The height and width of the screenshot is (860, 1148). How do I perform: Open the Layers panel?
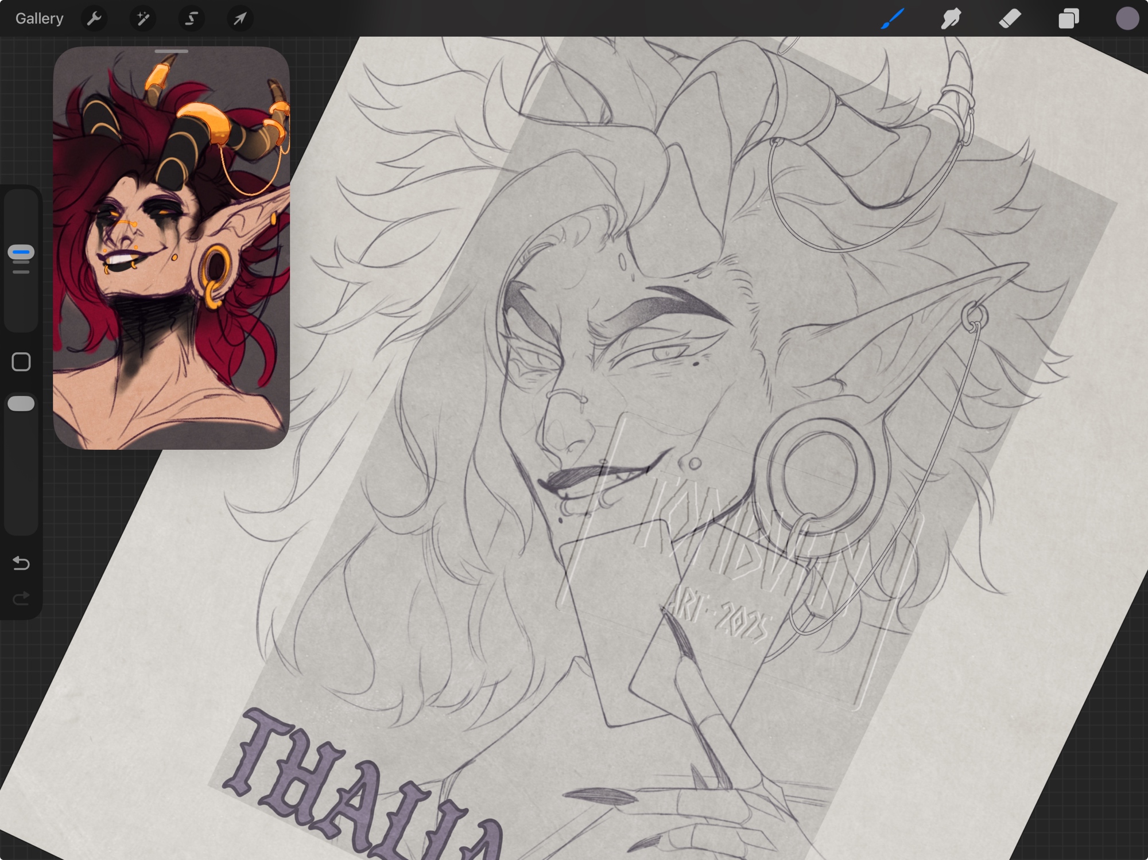click(x=1068, y=18)
